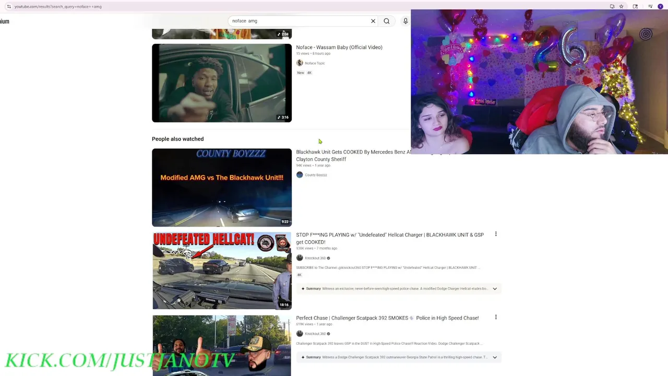This screenshot has height=376, width=668.
Task: Click the magnifier search button
Action: (387, 21)
